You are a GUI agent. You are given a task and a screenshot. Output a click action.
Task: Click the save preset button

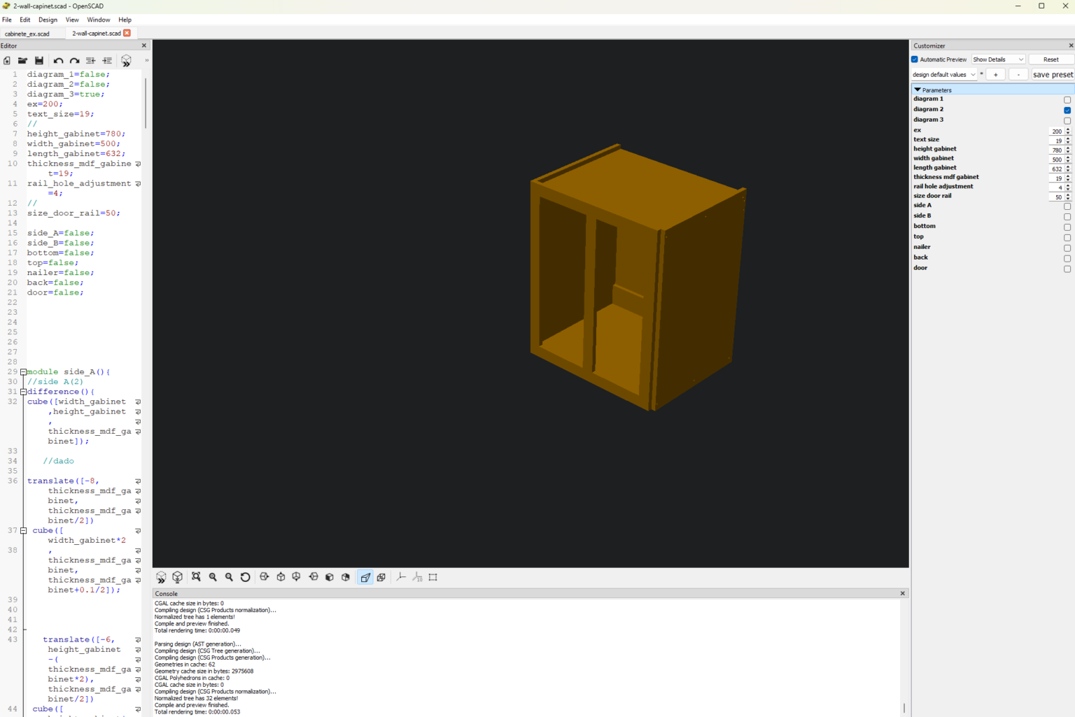1053,75
